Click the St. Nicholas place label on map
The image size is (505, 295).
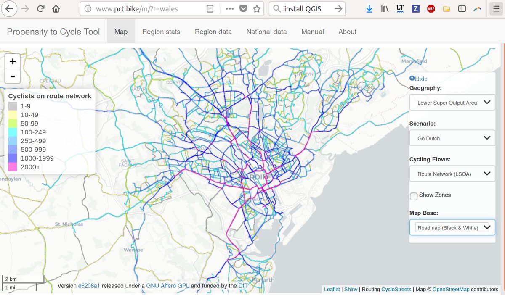[69, 224]
